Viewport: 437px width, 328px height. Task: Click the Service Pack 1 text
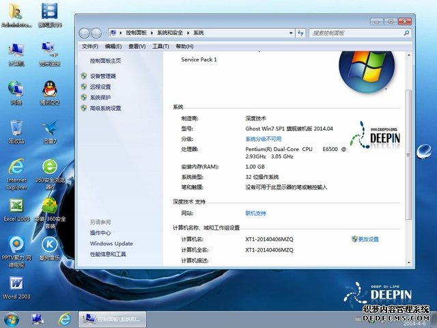[199, 59]
